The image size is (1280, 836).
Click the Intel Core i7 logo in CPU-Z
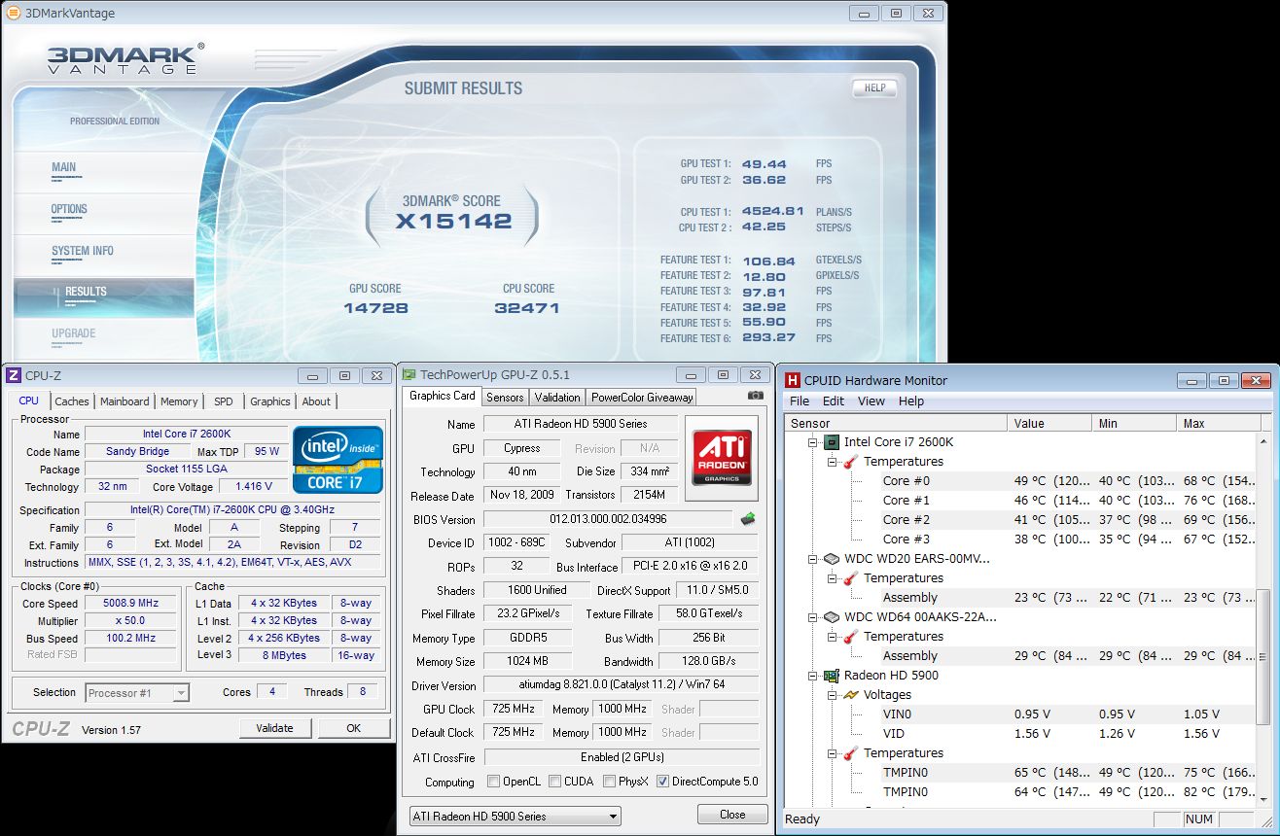pyautogui.click(x=338, y=459)
